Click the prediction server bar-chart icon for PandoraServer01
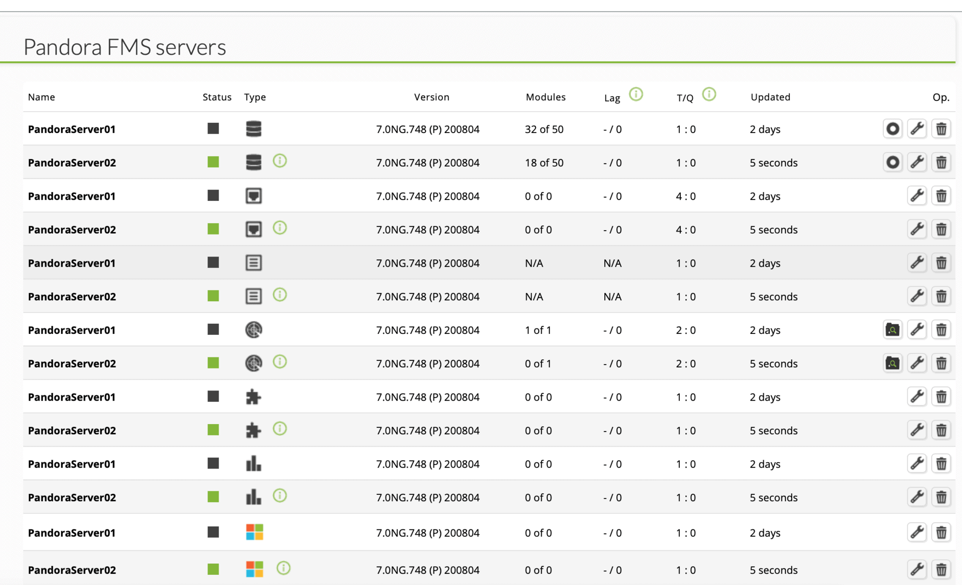This screenshot has width=962, height=585. coord(253,464)
